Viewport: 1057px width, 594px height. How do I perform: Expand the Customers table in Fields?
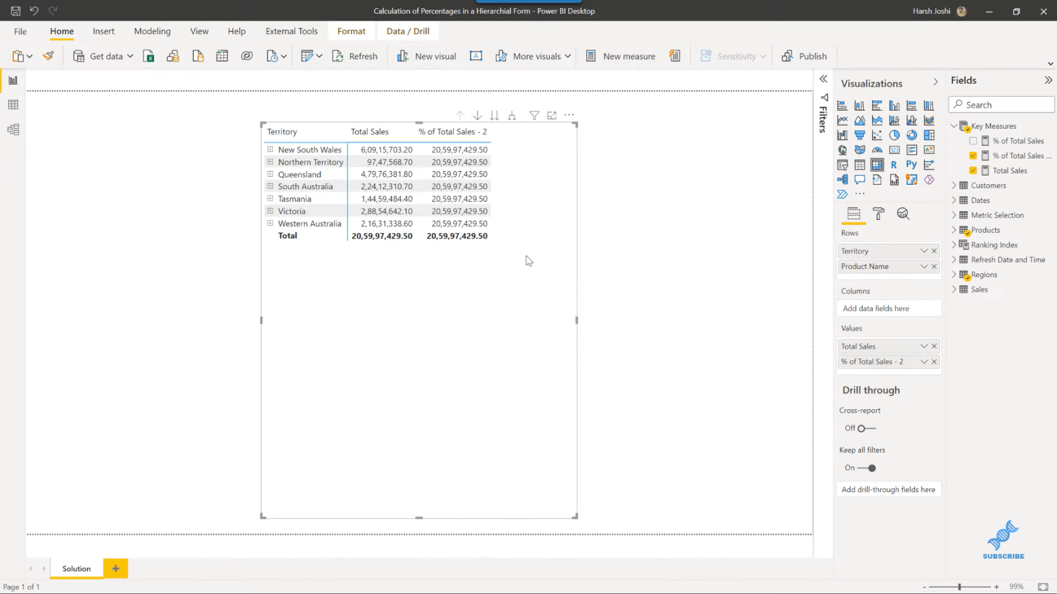[954, 185]
